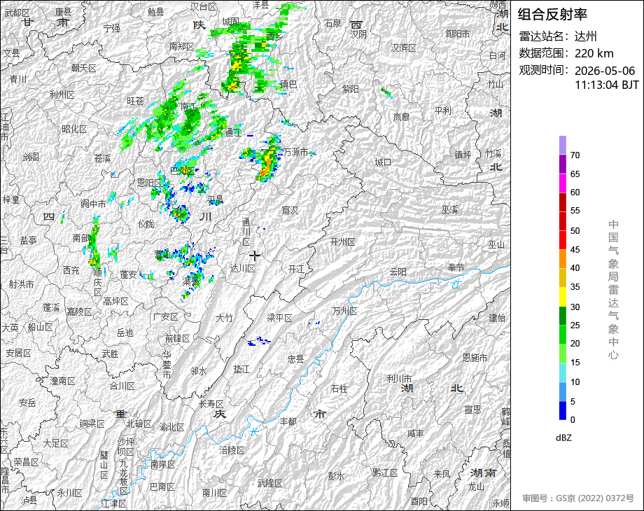The width and height of the screenshot is (644, 511).
Task: Click the 宣汉 map label
Action: click(x=290, y=210)
